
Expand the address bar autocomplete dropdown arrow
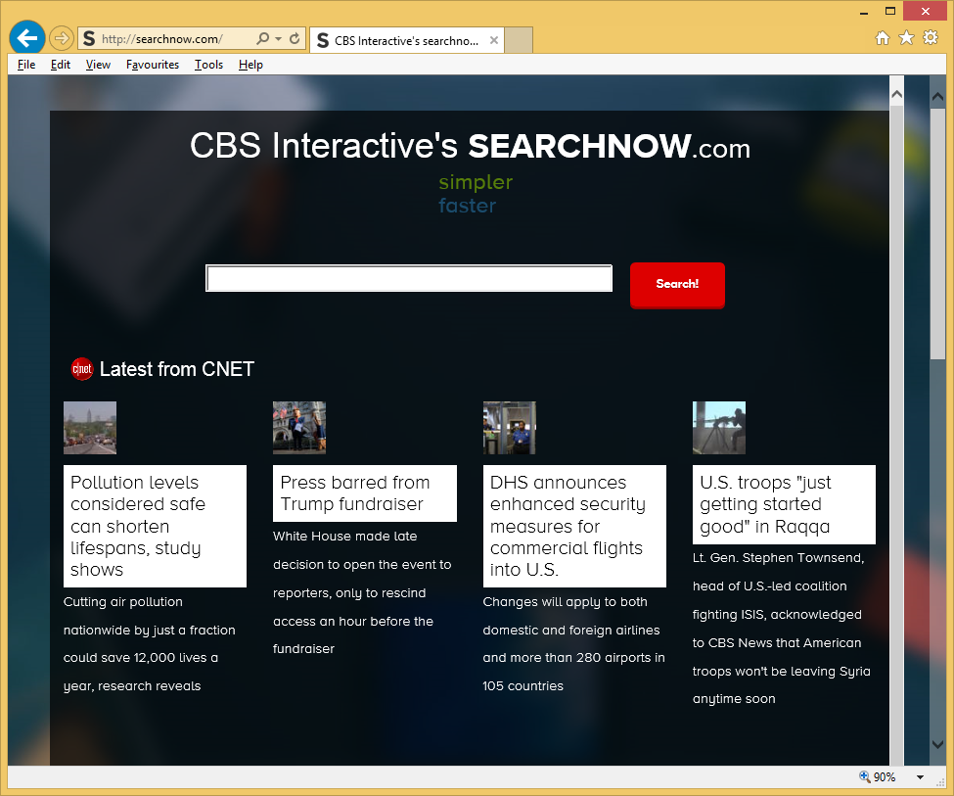tap(279, 39)
